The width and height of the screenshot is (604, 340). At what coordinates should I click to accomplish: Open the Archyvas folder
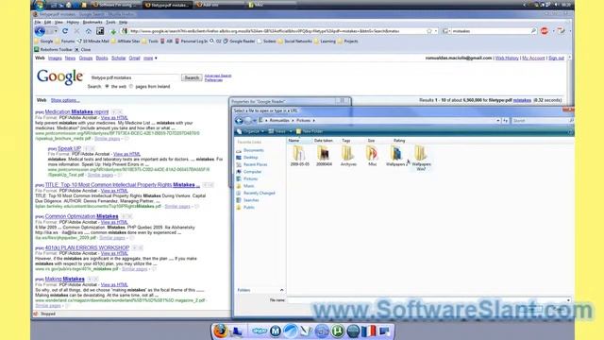coord(348,156)
